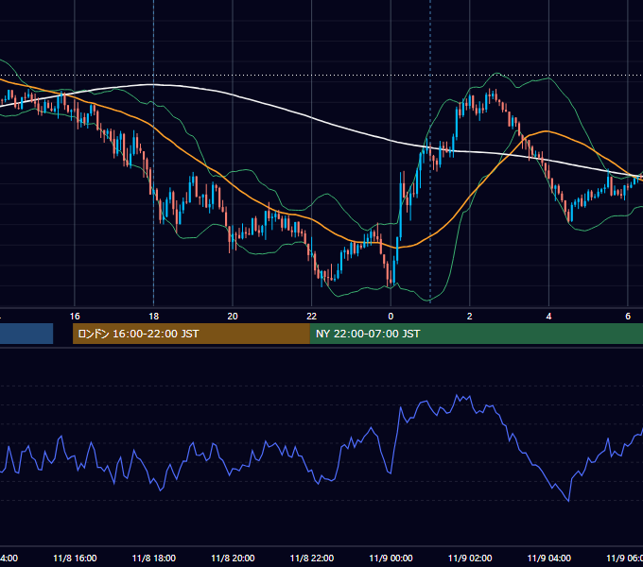
Task: Click the '16' hour label on chart axis
Action: (x=75, y=317)
